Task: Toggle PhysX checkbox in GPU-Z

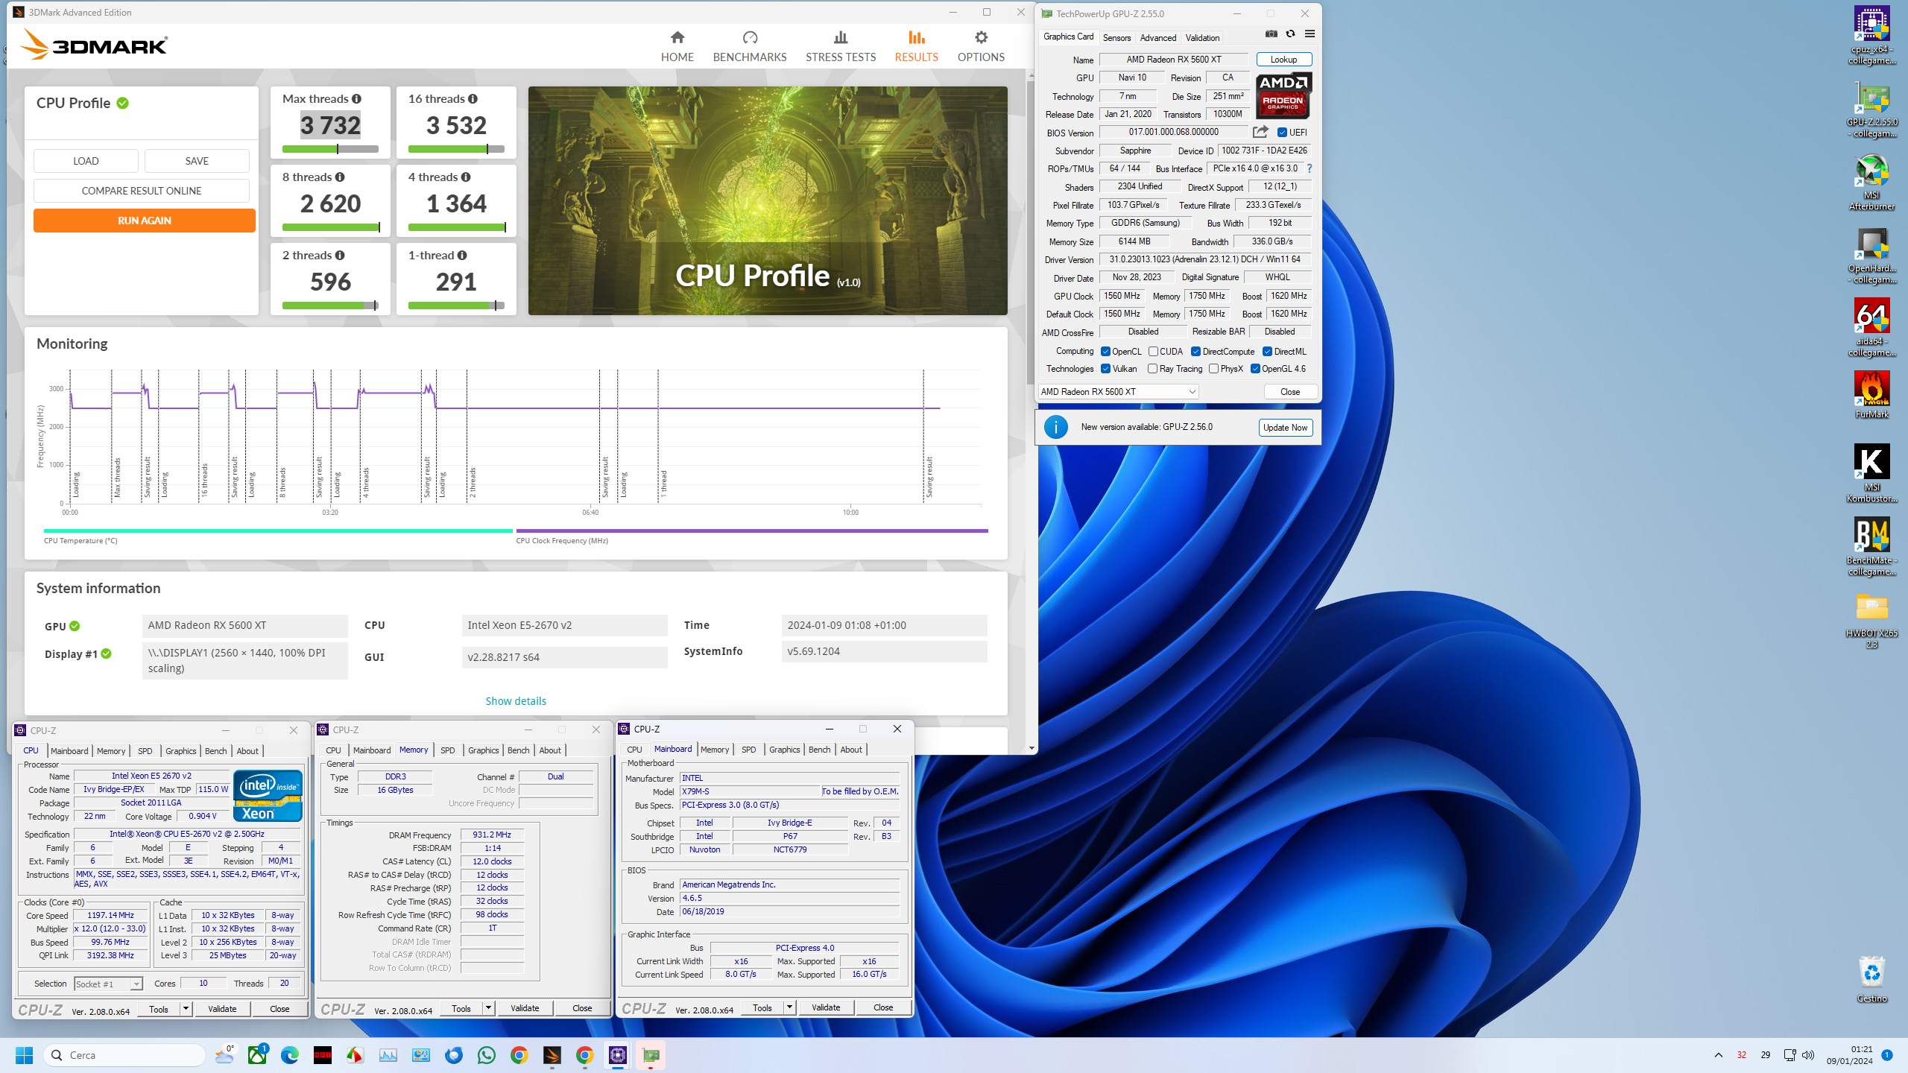Action: coord(1214,369)
